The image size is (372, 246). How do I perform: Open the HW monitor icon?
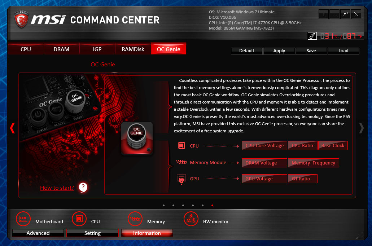point(191,219)
